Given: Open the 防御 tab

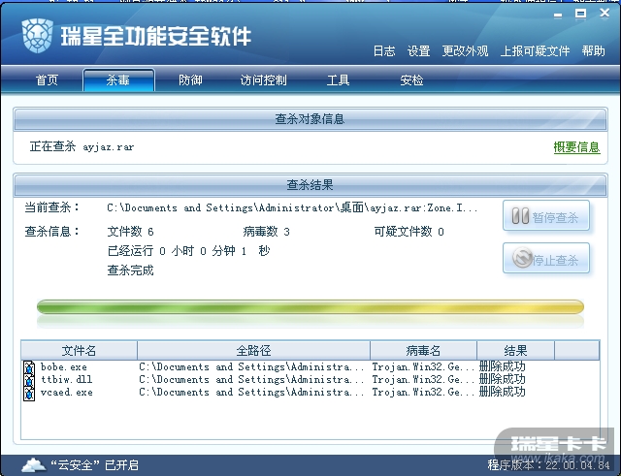Looking at the screenshot, I should click(x=190, y=80).
